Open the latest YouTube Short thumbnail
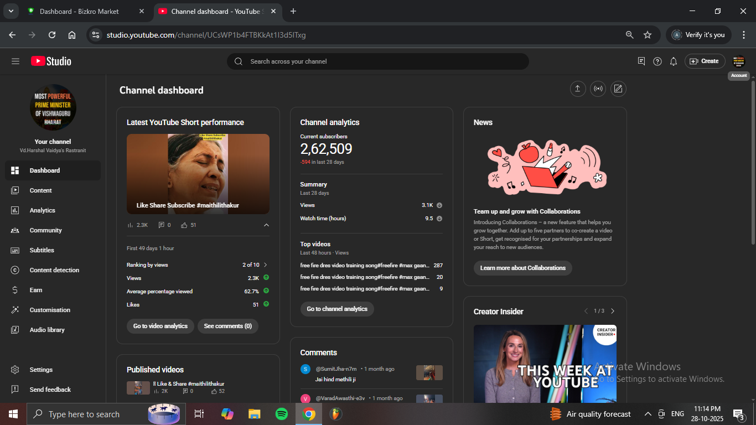 [x=198, y=174]
